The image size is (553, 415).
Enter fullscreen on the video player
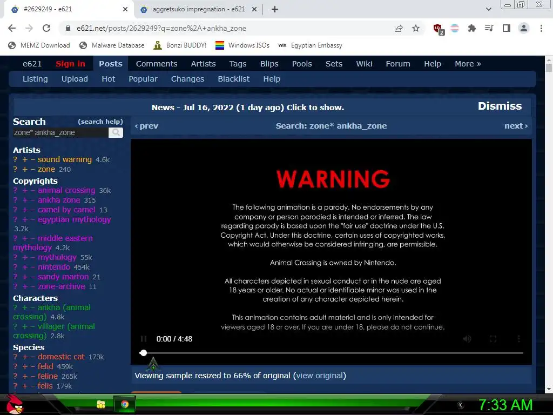click(493, 339)
